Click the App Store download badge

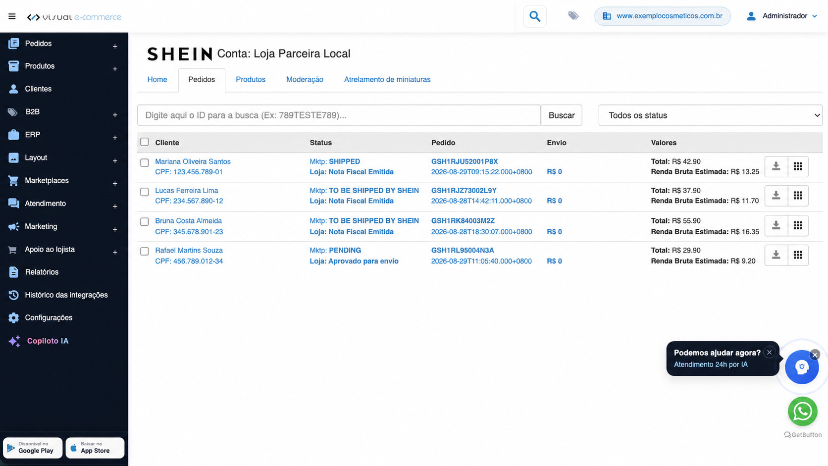[x=95, y=448]
